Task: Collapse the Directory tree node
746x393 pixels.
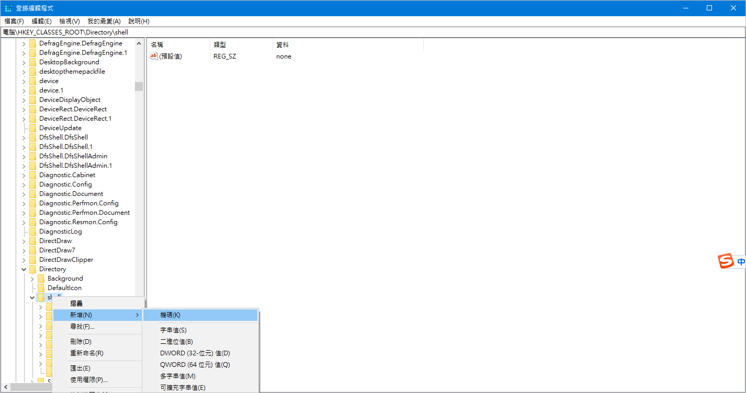Action: pos(24,269)
